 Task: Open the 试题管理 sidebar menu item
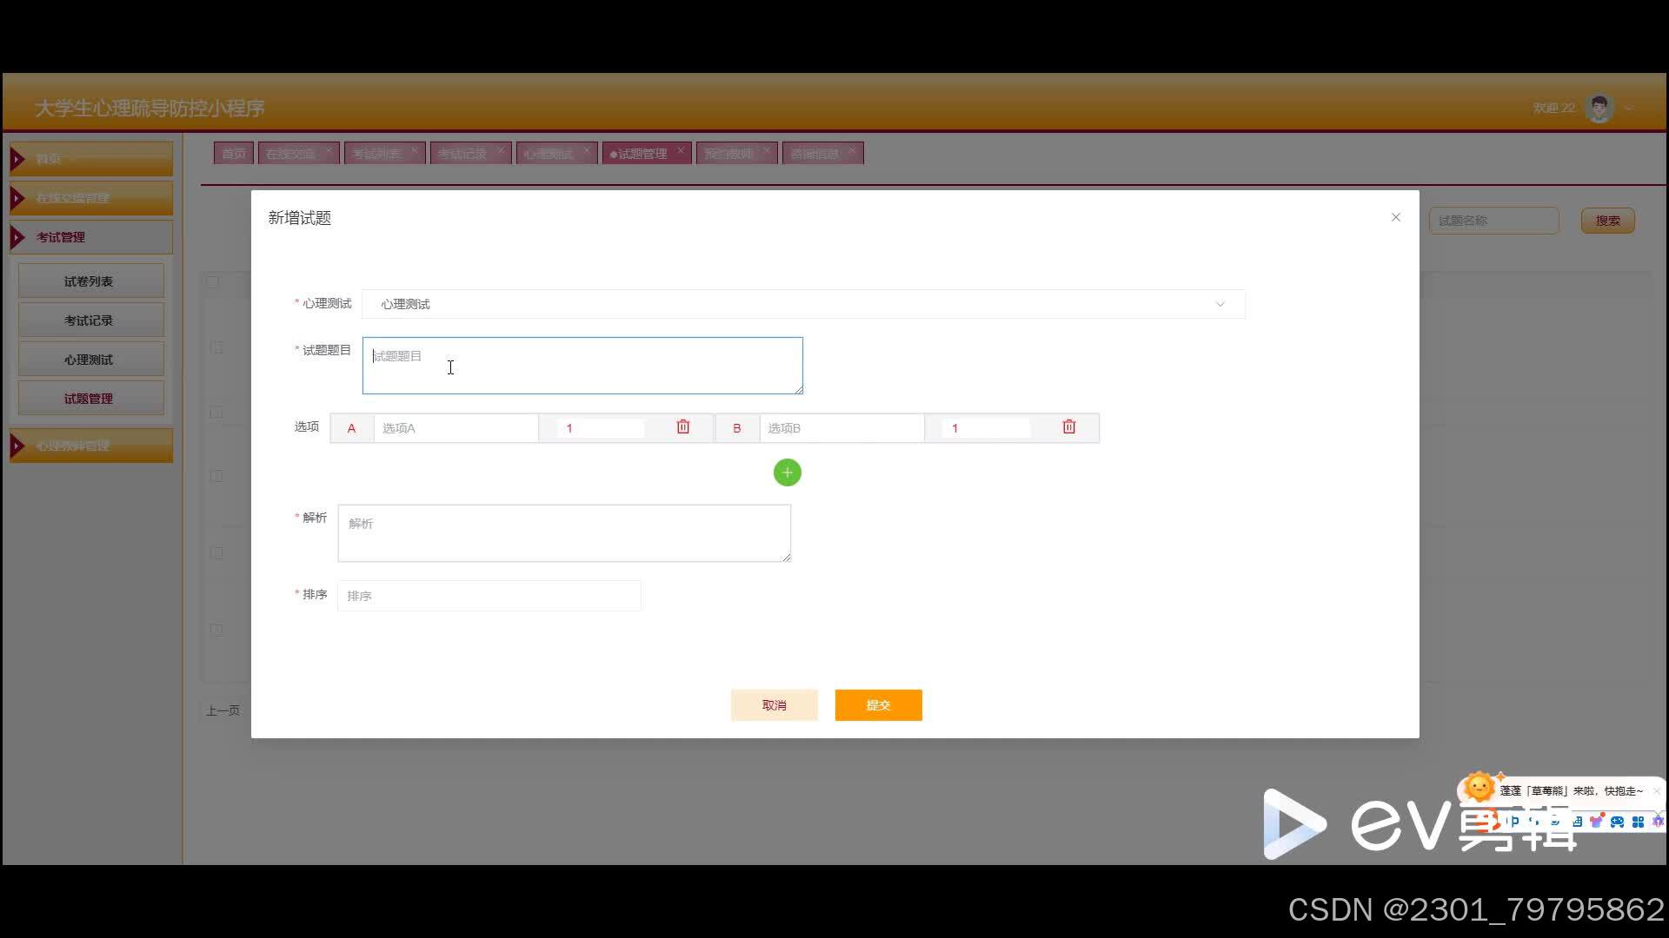point(90,399)
